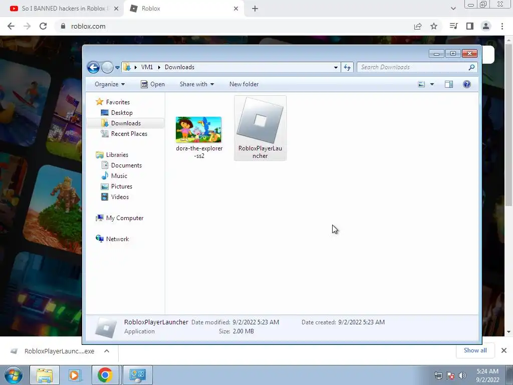
Task: Open Chrome media controls icon
Action: click(453, 26)
